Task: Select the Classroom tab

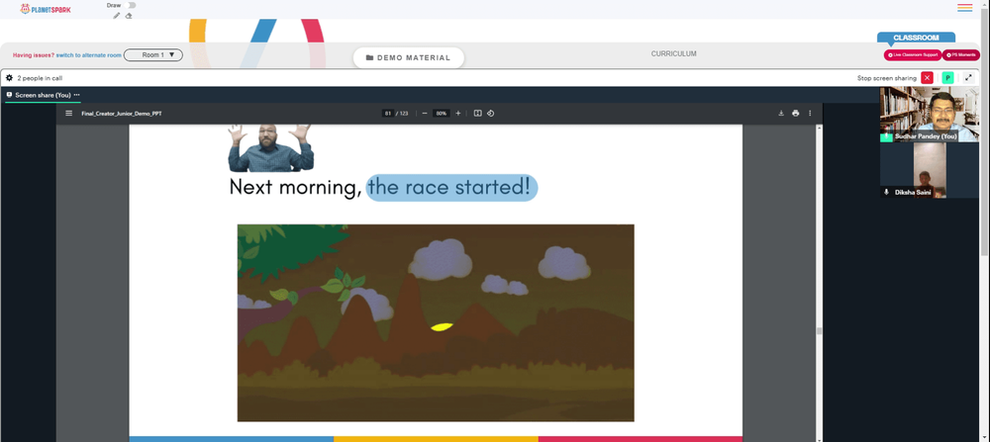Action: click(x=916, y=38)
